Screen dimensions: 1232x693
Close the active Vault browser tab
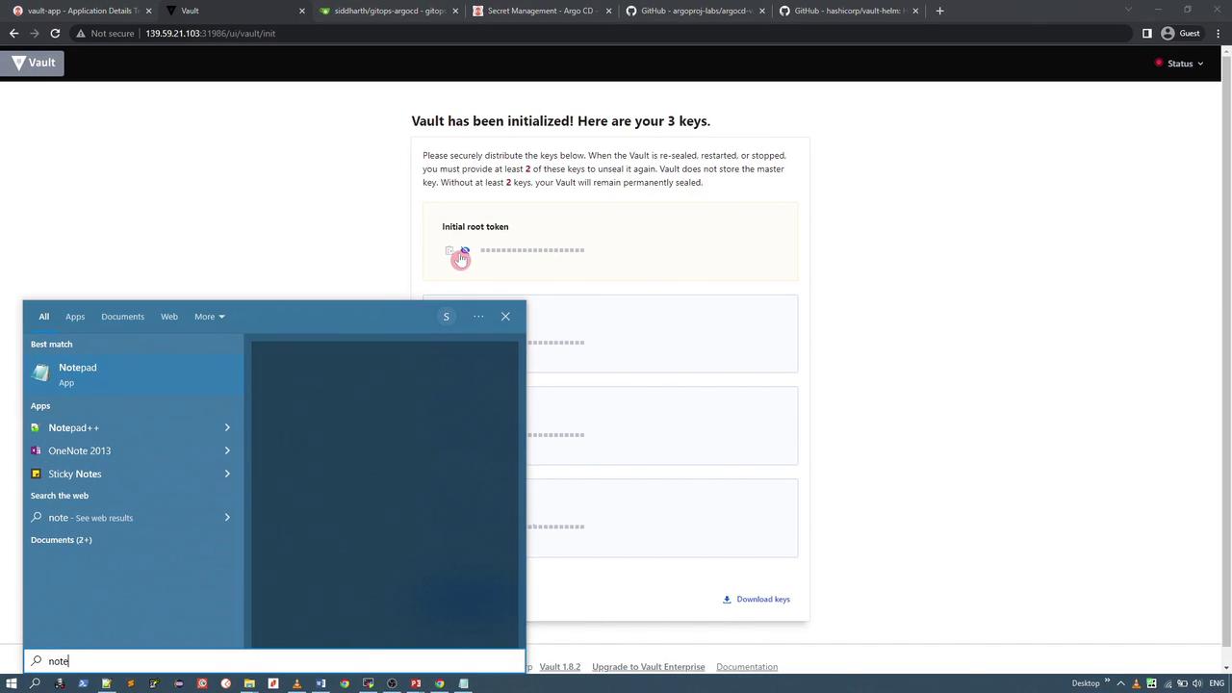302,11
